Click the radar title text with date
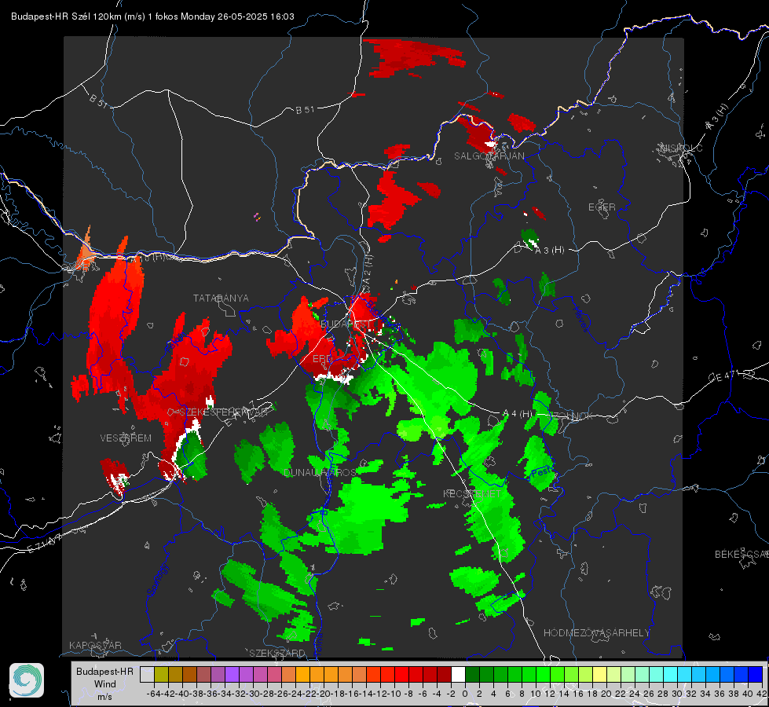The height and width of the screenshot is (707, 769). (152, 16)
